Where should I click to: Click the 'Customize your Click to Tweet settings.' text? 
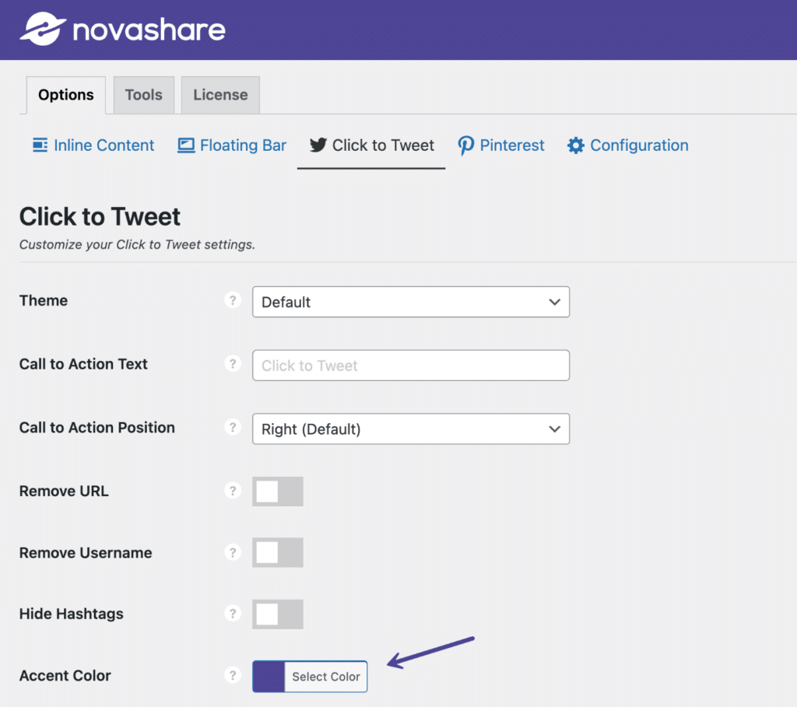(137, 245)
